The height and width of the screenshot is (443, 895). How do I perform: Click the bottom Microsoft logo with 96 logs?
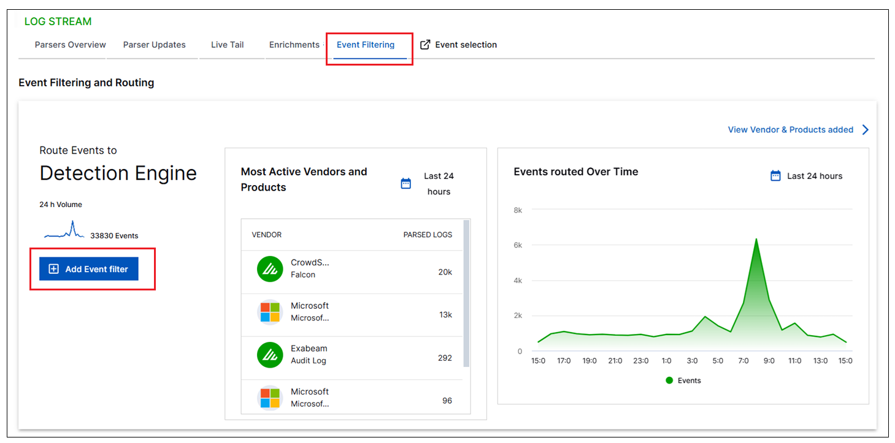(x=270, y=398)
